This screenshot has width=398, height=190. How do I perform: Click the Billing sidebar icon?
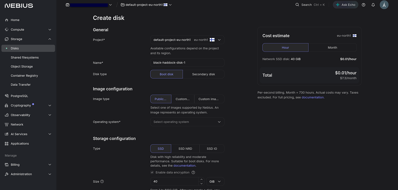[7, 165]
